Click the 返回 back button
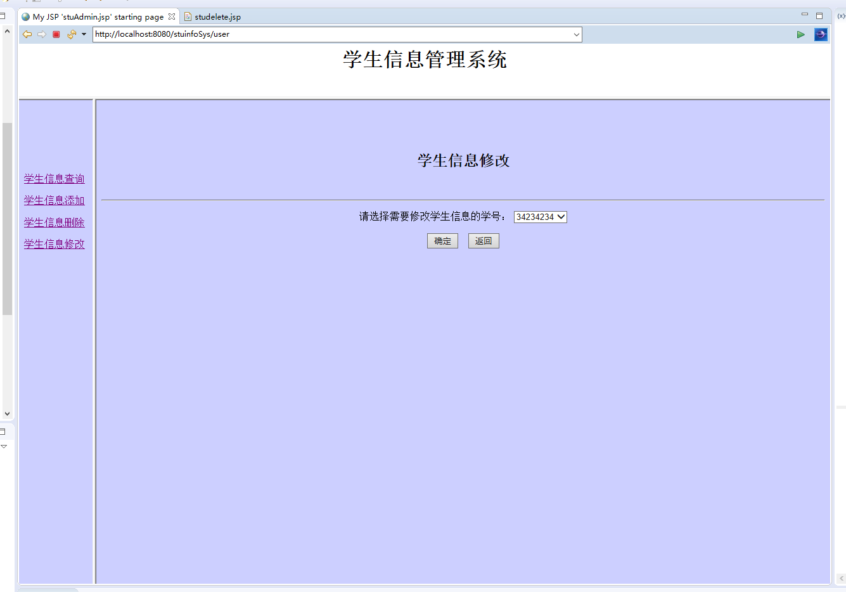The height and width of the screenshot is (592, 846). [484, 241]
